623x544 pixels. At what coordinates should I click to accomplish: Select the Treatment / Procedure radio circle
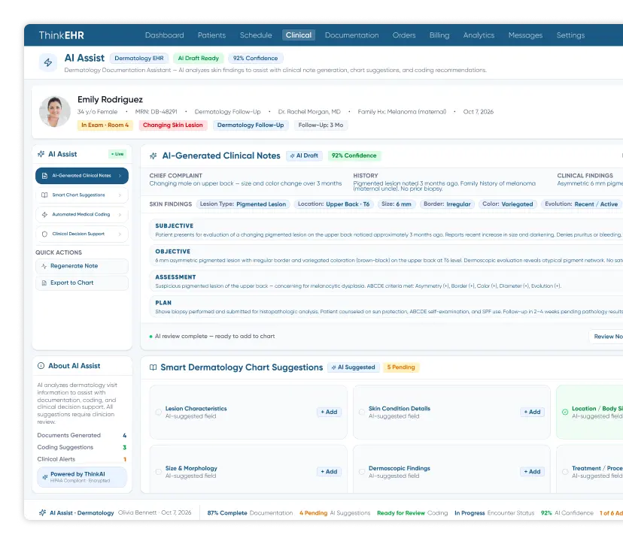click(x=565, y=472)
